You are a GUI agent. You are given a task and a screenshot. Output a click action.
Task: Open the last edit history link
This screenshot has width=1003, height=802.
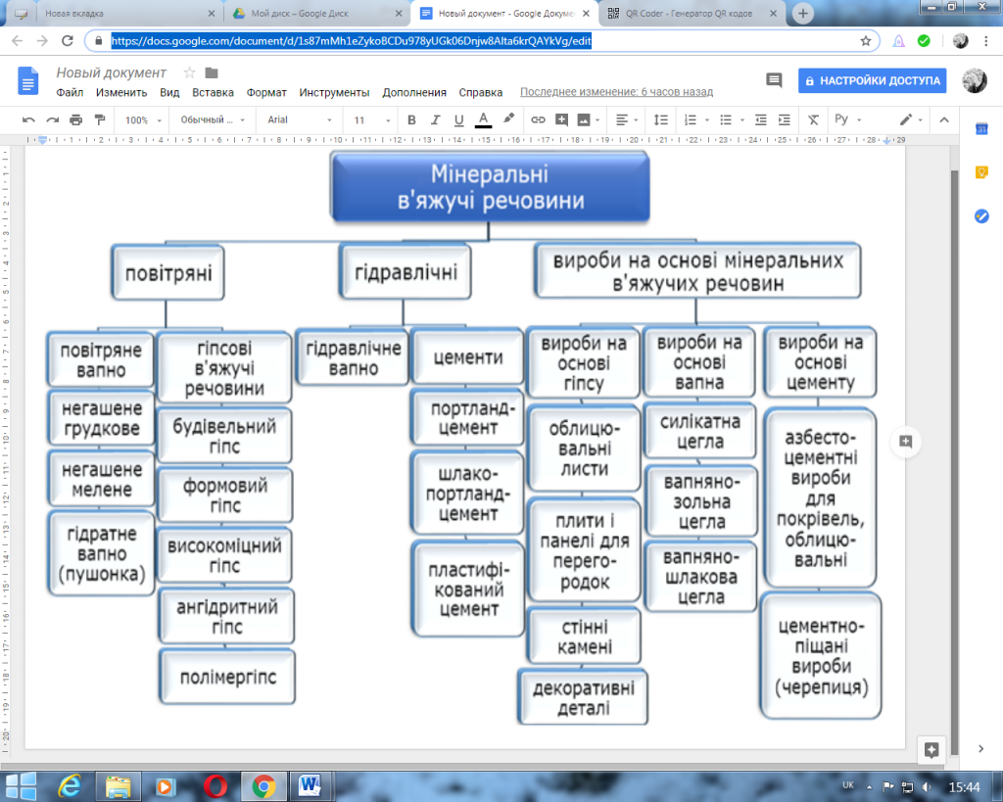pos(616,93)
